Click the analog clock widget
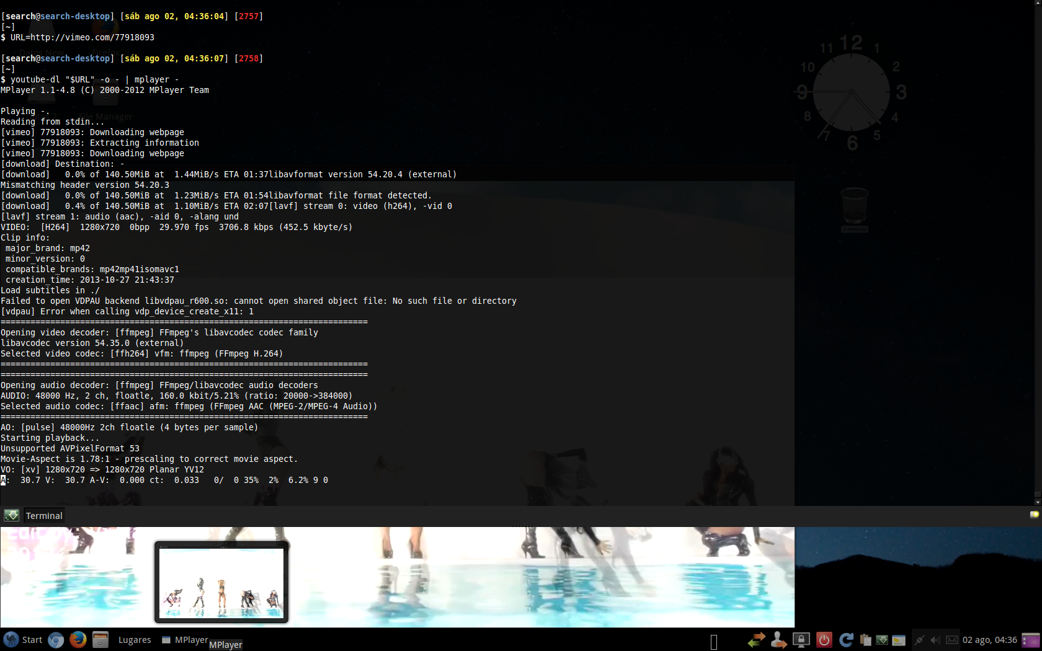The height and width of the screenshot is (651, 1042). point(852,93)
